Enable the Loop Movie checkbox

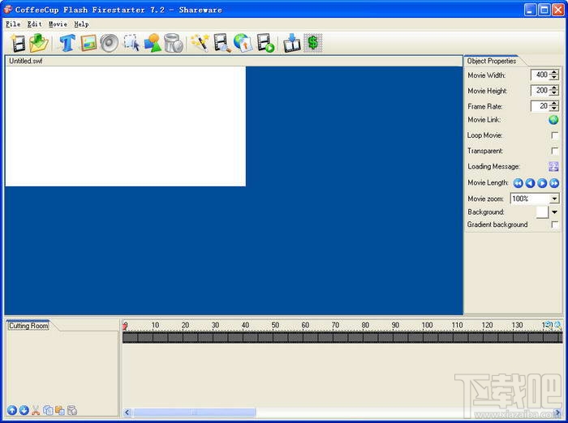[554, 135]
